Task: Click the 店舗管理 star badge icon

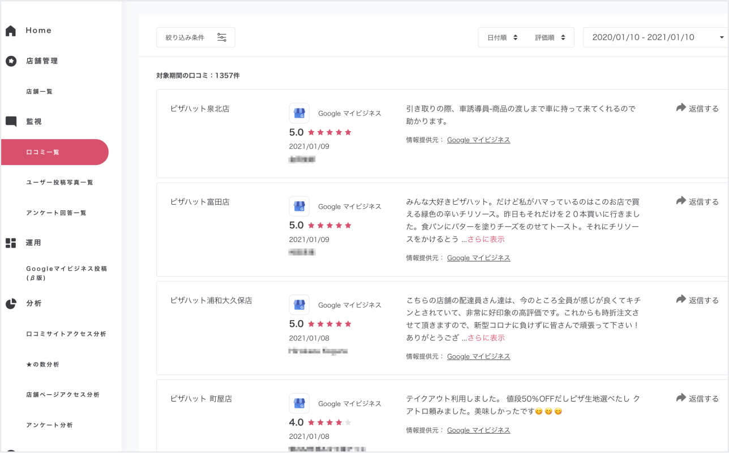Action: click(x=11, y=61)
